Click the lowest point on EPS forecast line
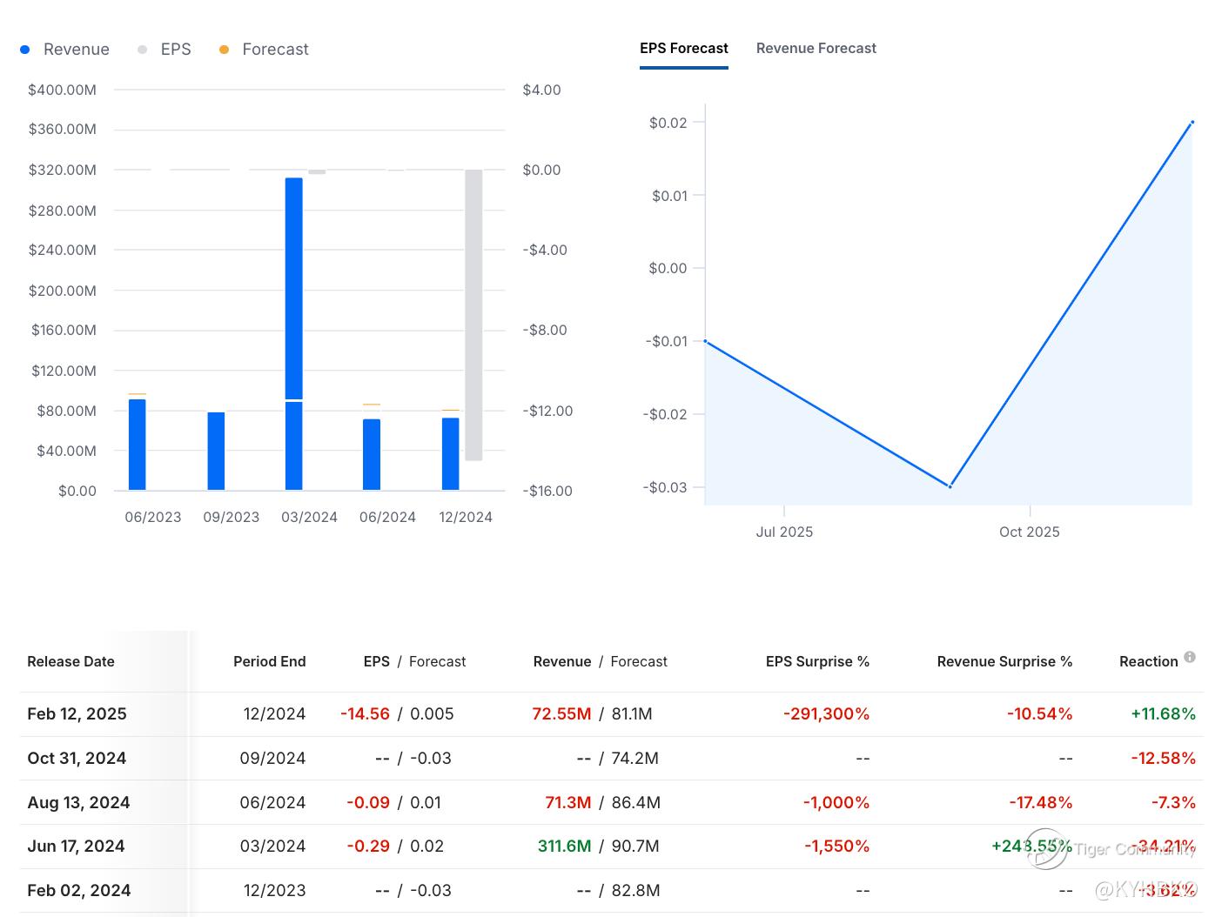 (950, 486)
